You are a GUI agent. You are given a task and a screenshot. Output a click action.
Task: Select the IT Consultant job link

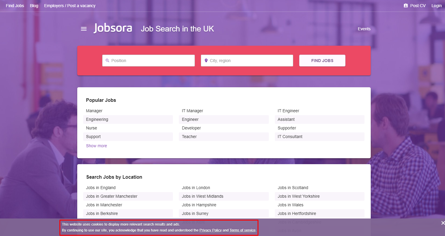[x=290, y=137]
